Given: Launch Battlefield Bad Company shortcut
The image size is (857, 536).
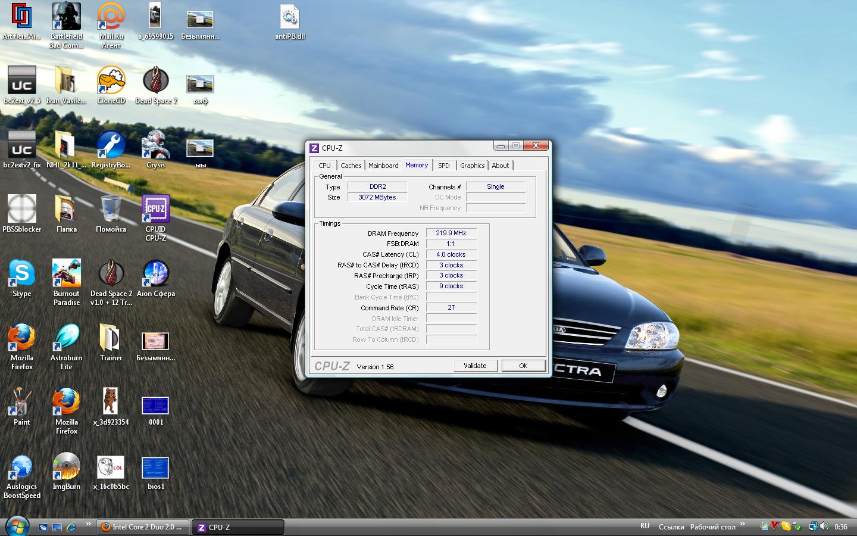Looking at the screenshot, I should [x=66, y=17].
